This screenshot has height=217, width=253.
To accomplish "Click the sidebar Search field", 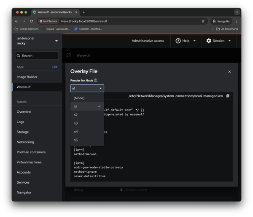I will pos(37,56).
